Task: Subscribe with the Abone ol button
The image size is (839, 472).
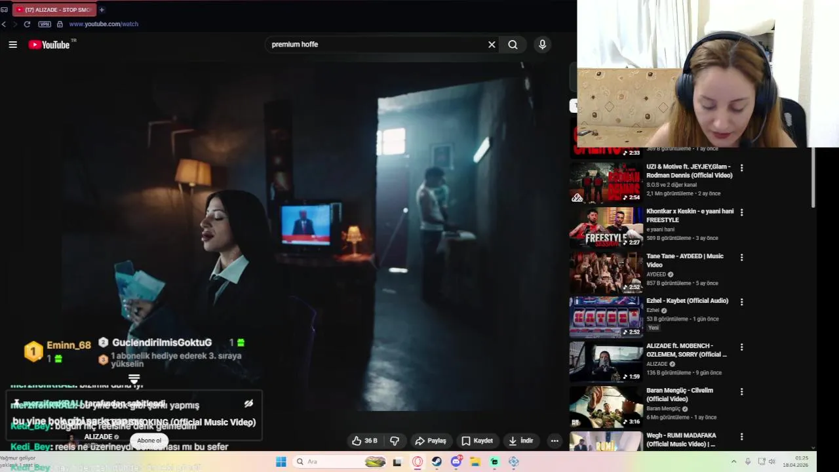Action: 149,441
